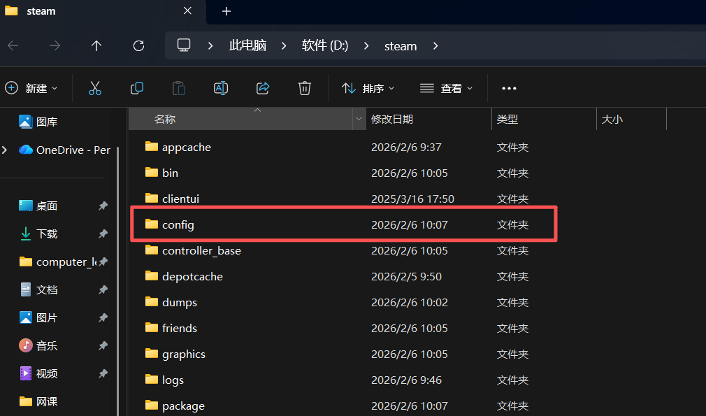
Task: Select the depotcache folder
Action: point(184,276)
